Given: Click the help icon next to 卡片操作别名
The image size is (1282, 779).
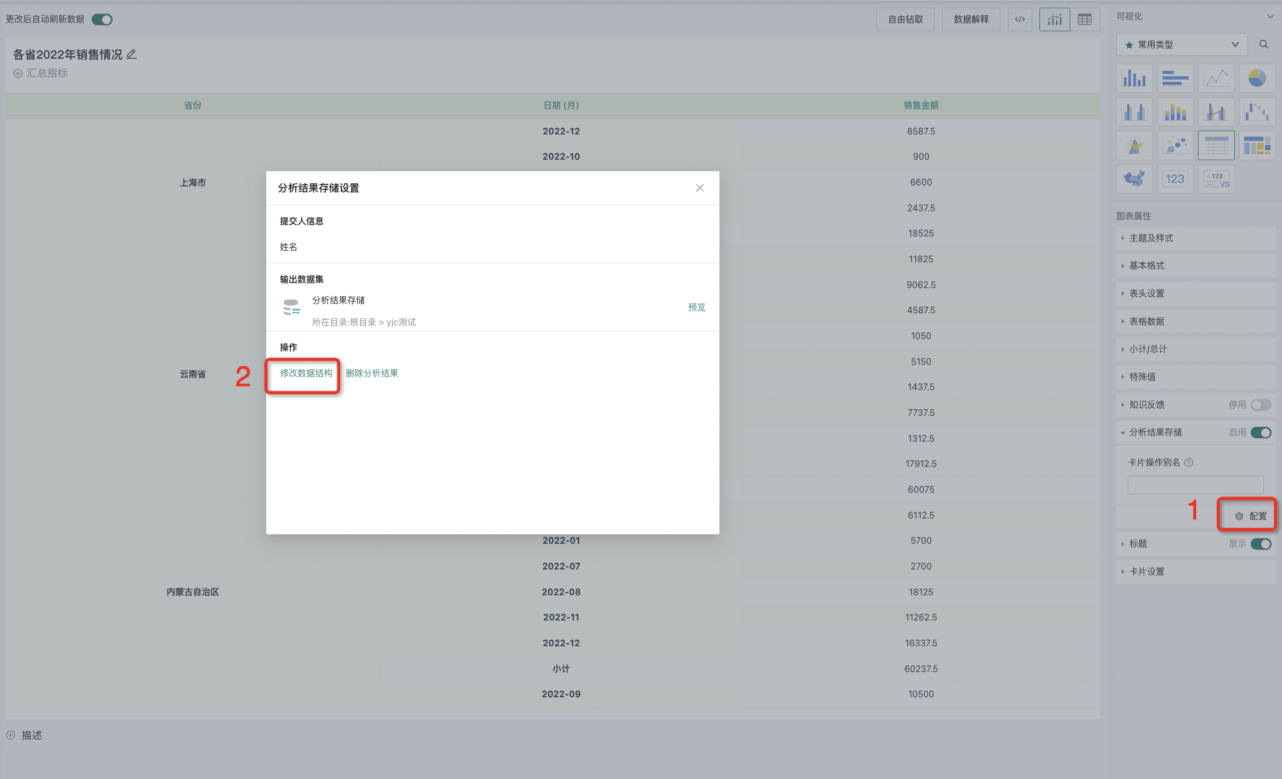Looking at the screenshot, I should click(x=1189, y=462).
